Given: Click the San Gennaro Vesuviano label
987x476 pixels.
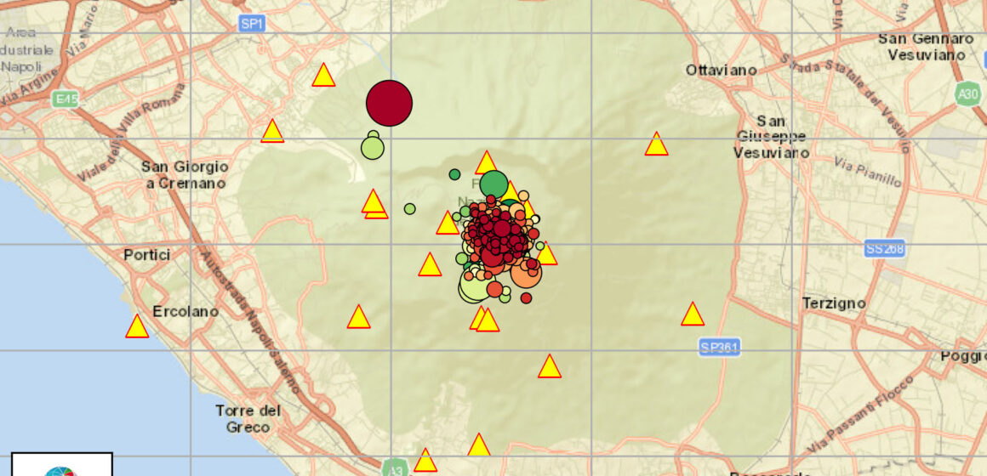Looking at the screenshot, I should [926, 47].
